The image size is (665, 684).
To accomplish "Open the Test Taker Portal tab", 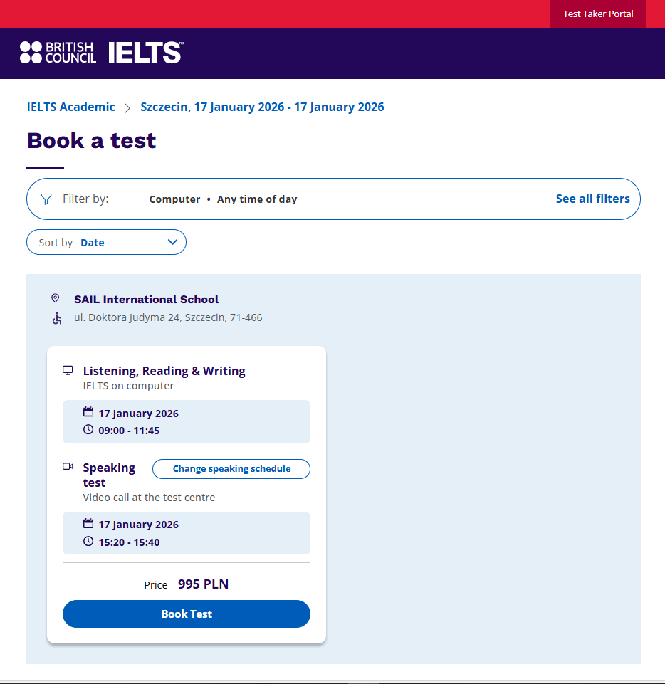I will tap(598, 14).
